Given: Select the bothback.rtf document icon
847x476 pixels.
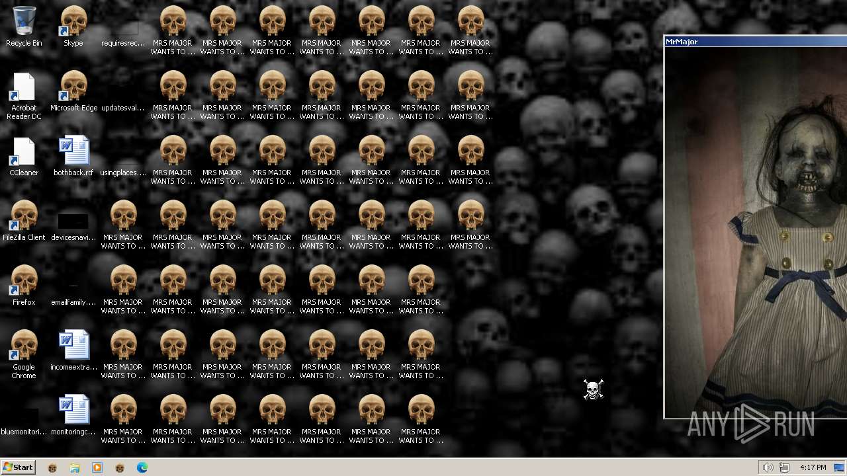Looking at the screenshot, I should pos(73,156).
